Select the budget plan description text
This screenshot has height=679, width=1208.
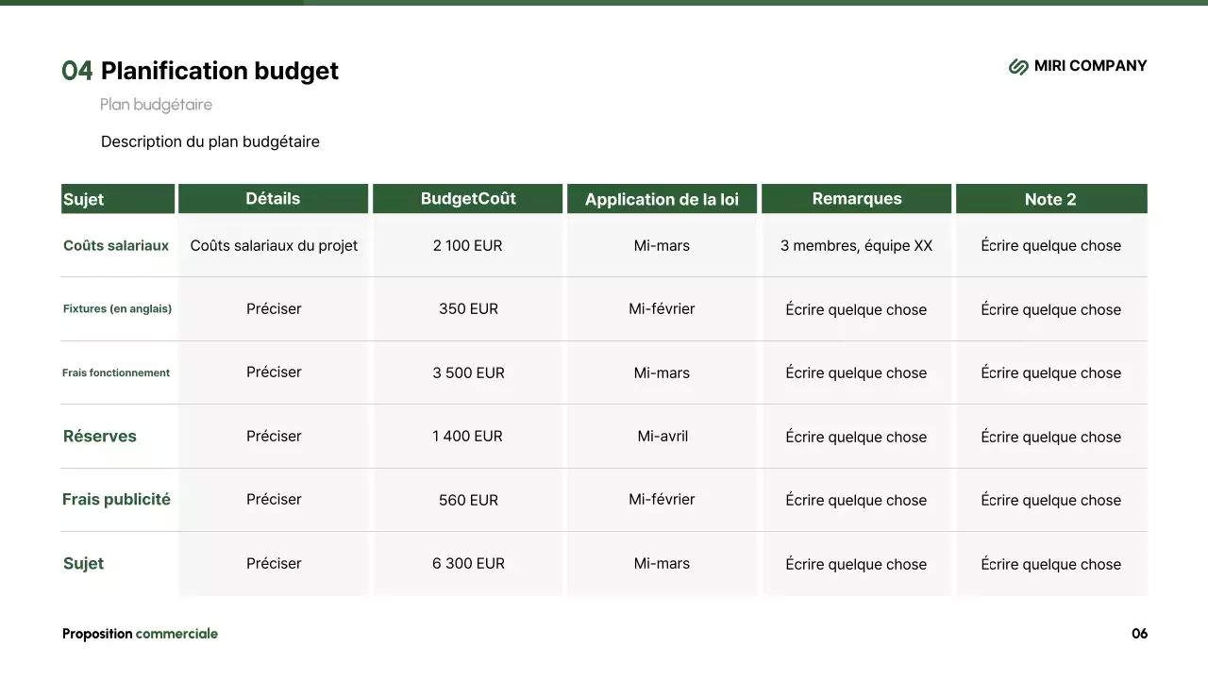point(210,141)
